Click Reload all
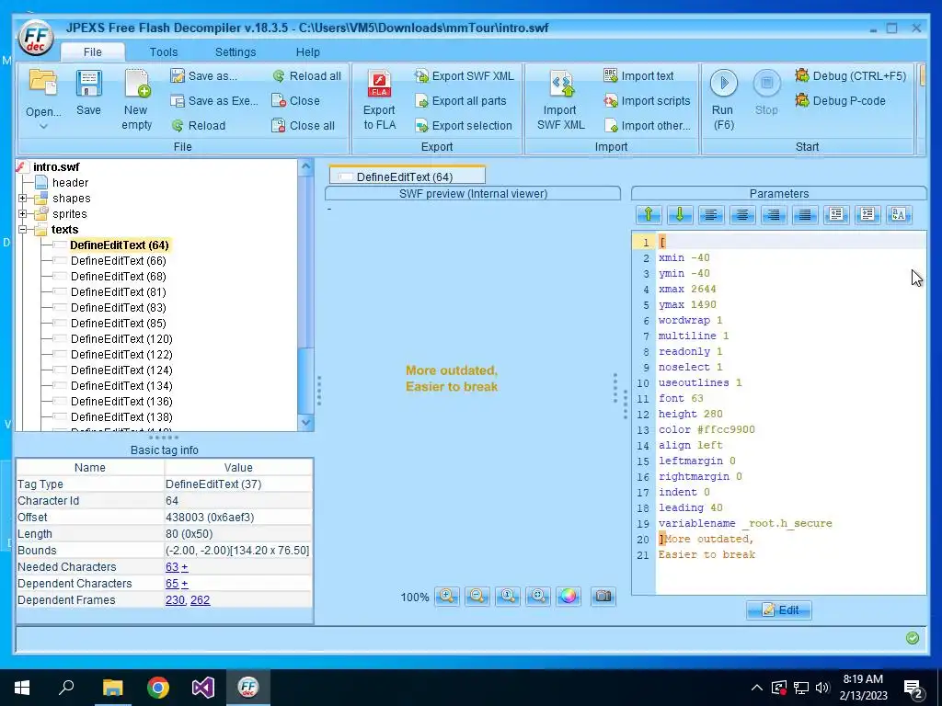942x706 pixels. tap(306, 75)
